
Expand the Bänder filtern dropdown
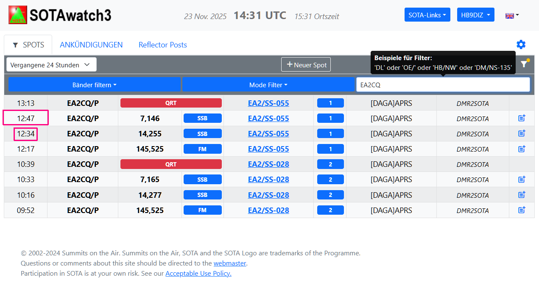(95, 85)
